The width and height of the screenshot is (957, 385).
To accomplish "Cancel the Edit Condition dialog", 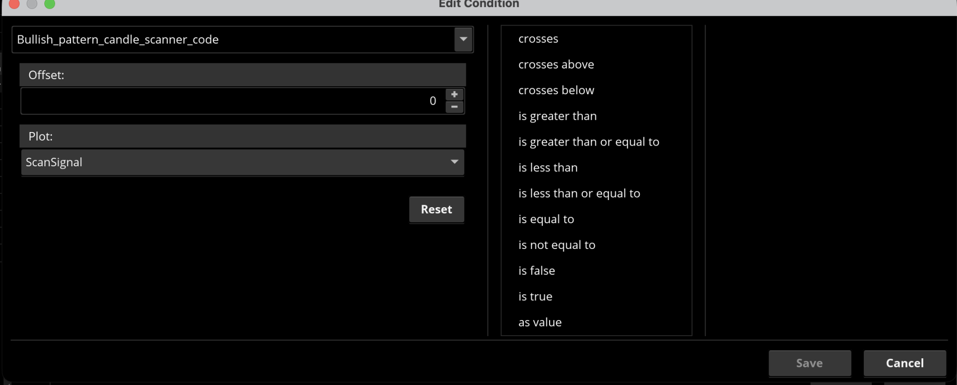I will point(905,363).
